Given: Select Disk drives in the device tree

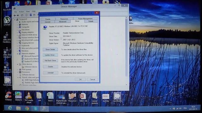Looking at the screenshot, I should click(25, 30).
